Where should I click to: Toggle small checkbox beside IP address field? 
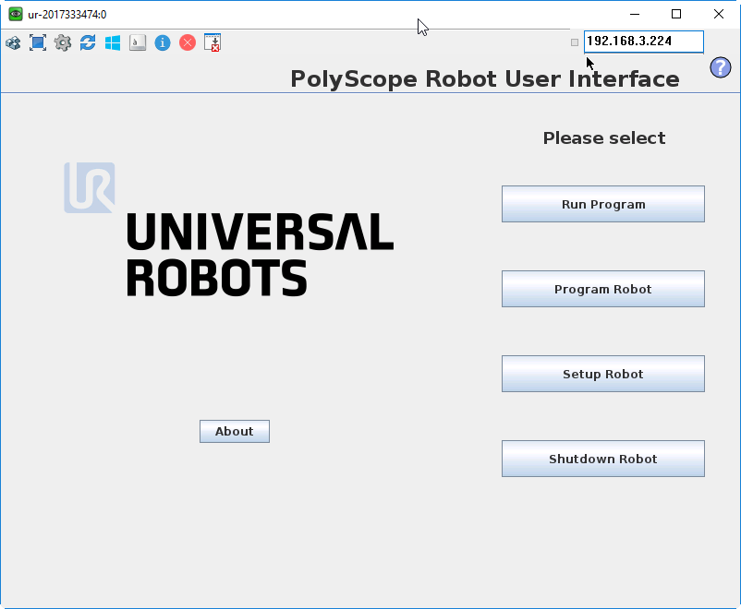point(575,42)
